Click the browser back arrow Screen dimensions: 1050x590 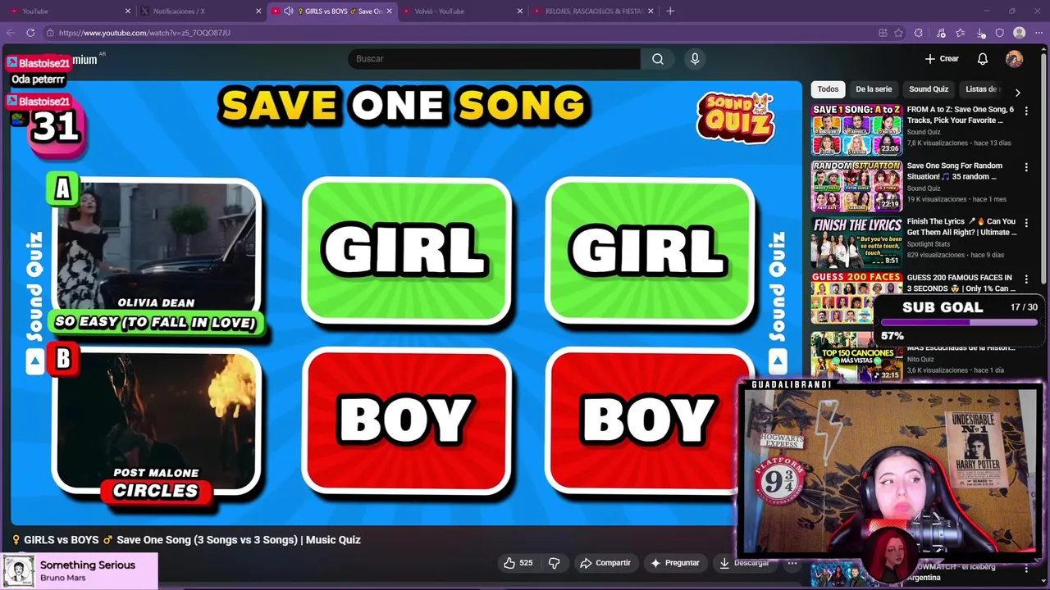click(x=11, y=33)
